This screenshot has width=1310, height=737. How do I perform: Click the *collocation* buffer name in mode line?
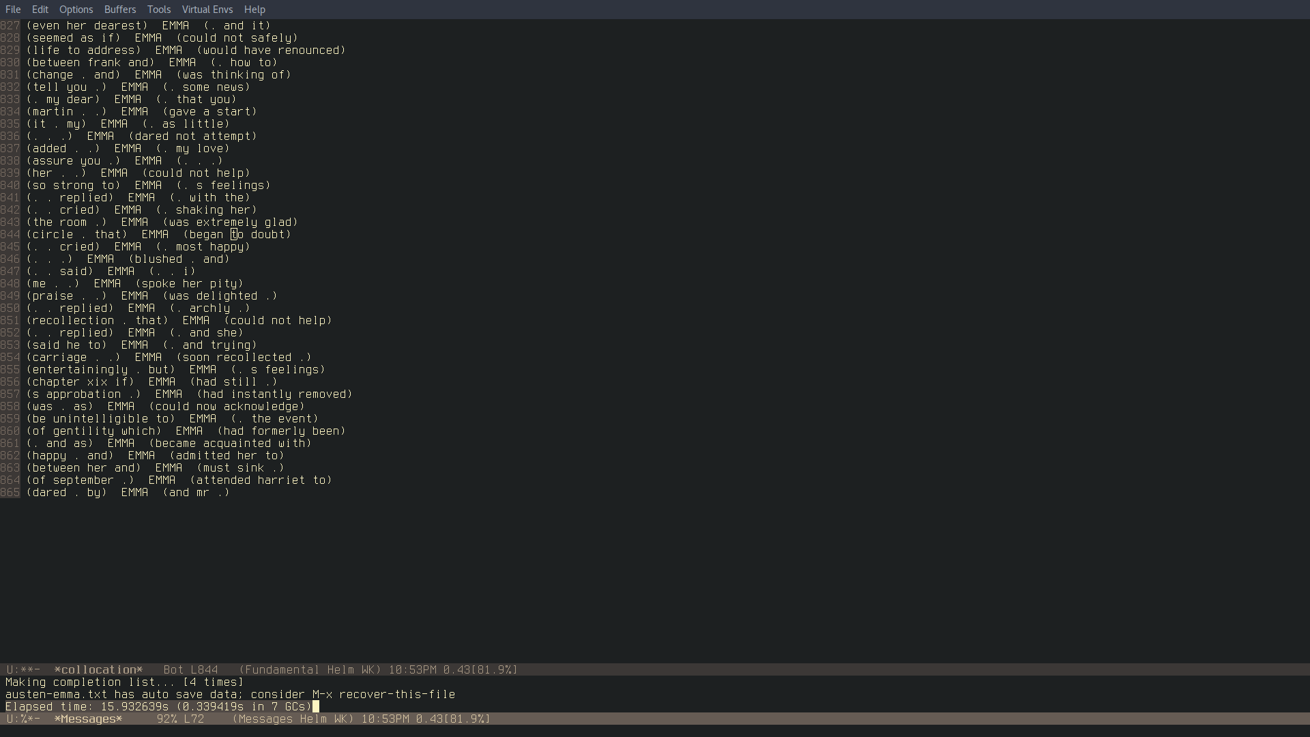[x=98, y=670]
